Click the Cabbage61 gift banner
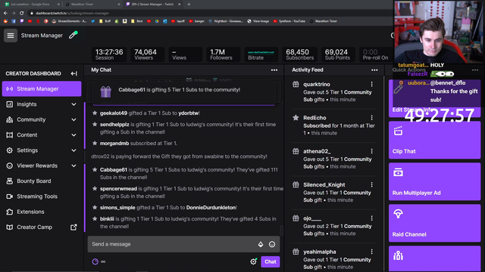 [x=183, y=91]
